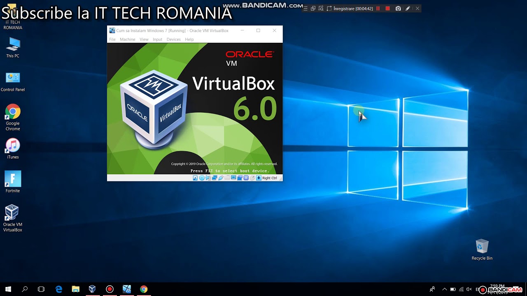Image resolution: width=527 pixels, height=296 pixels.
Task: Open the File menu in VirtualBox
Action: 112,39
